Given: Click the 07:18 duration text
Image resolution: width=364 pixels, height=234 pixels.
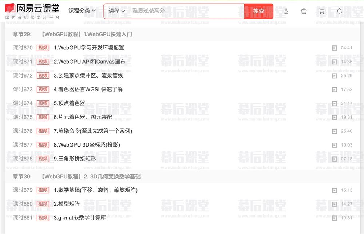Looking at the screenshot, I should click(347, 159).
